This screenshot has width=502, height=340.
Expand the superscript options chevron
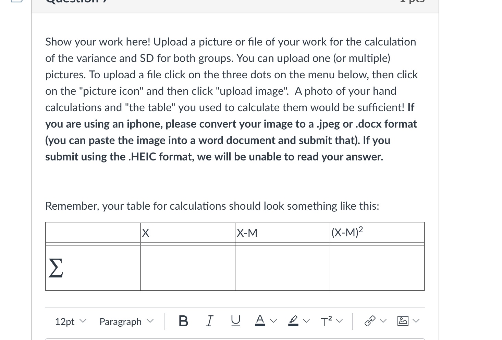click(x=339, y=321)
